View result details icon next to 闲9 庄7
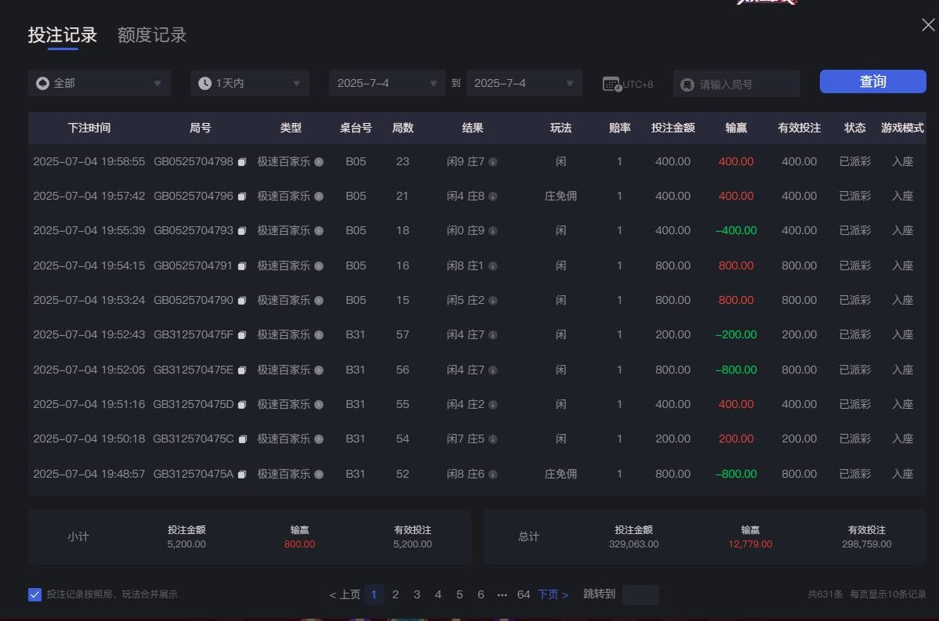Viewport: 939px width, 621px height. click(494, 161)
